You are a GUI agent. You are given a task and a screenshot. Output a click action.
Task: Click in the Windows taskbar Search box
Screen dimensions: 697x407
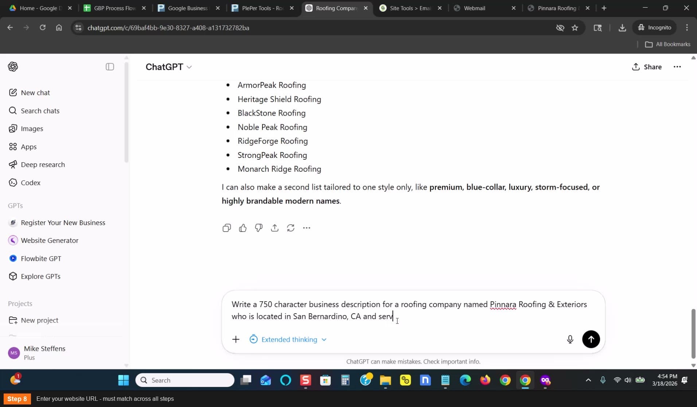[x=185, y=380]
